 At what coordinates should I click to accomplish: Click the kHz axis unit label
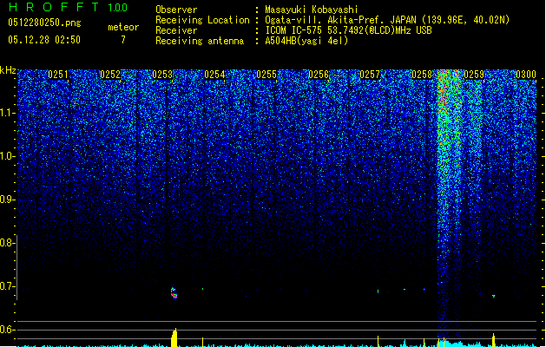8,70
